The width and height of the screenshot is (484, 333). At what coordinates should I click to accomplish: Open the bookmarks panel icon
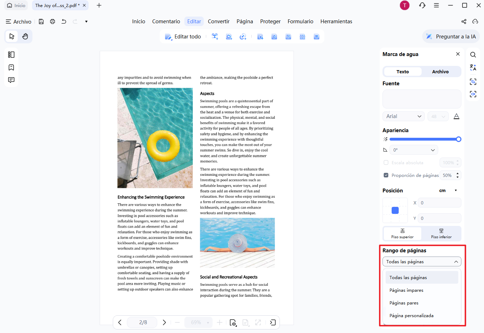tap(11, 67)
